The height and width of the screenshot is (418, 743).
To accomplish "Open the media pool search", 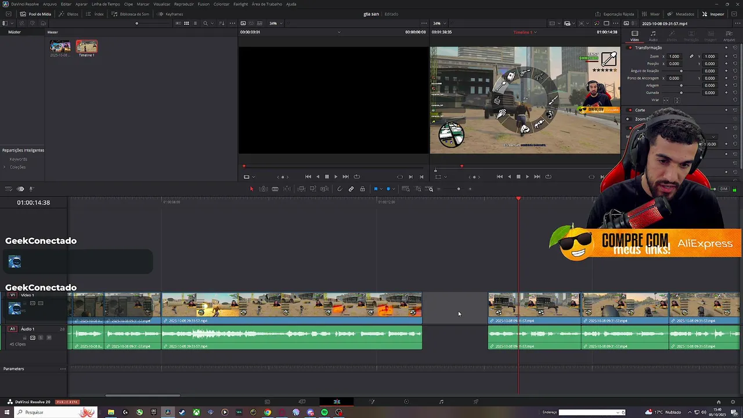I will (x=205, y=23).
